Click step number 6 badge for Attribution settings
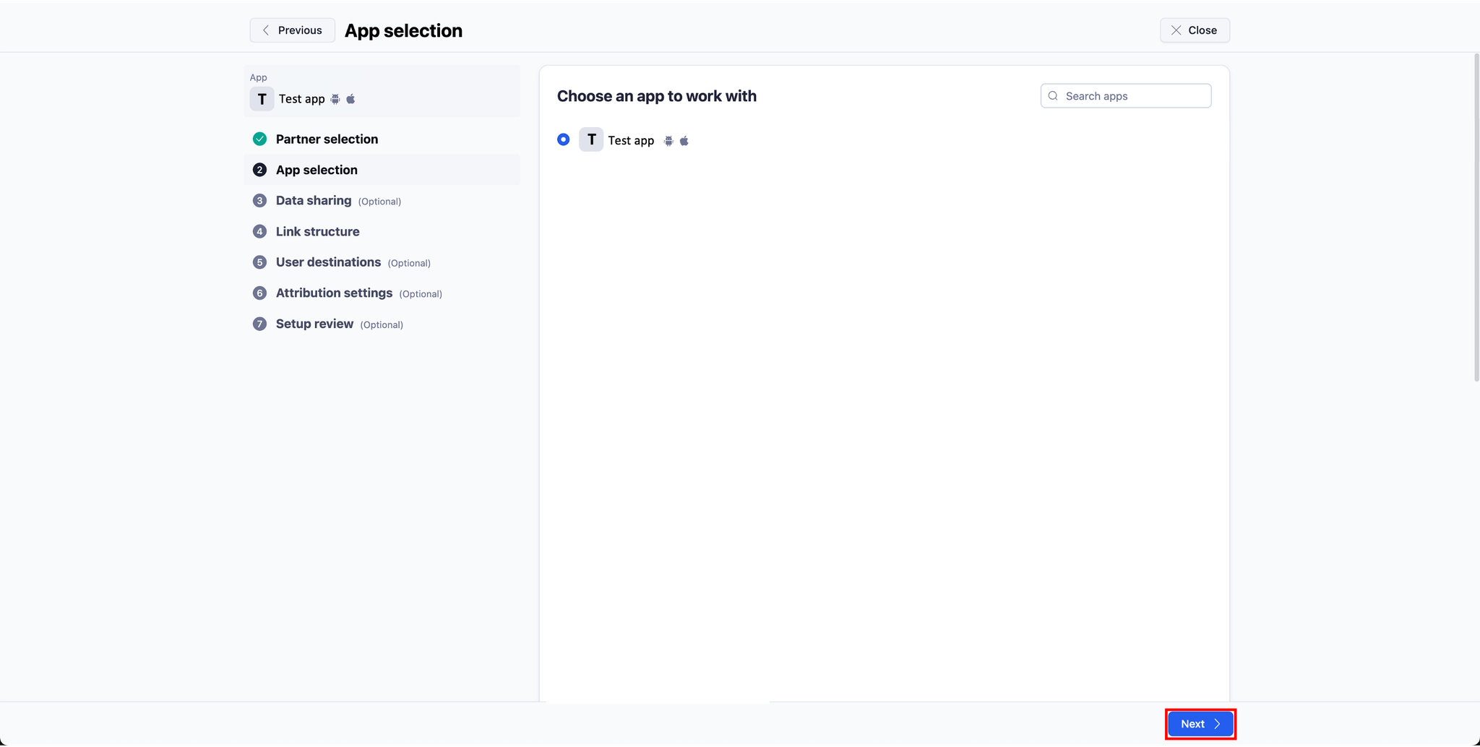 pos(259,293)
